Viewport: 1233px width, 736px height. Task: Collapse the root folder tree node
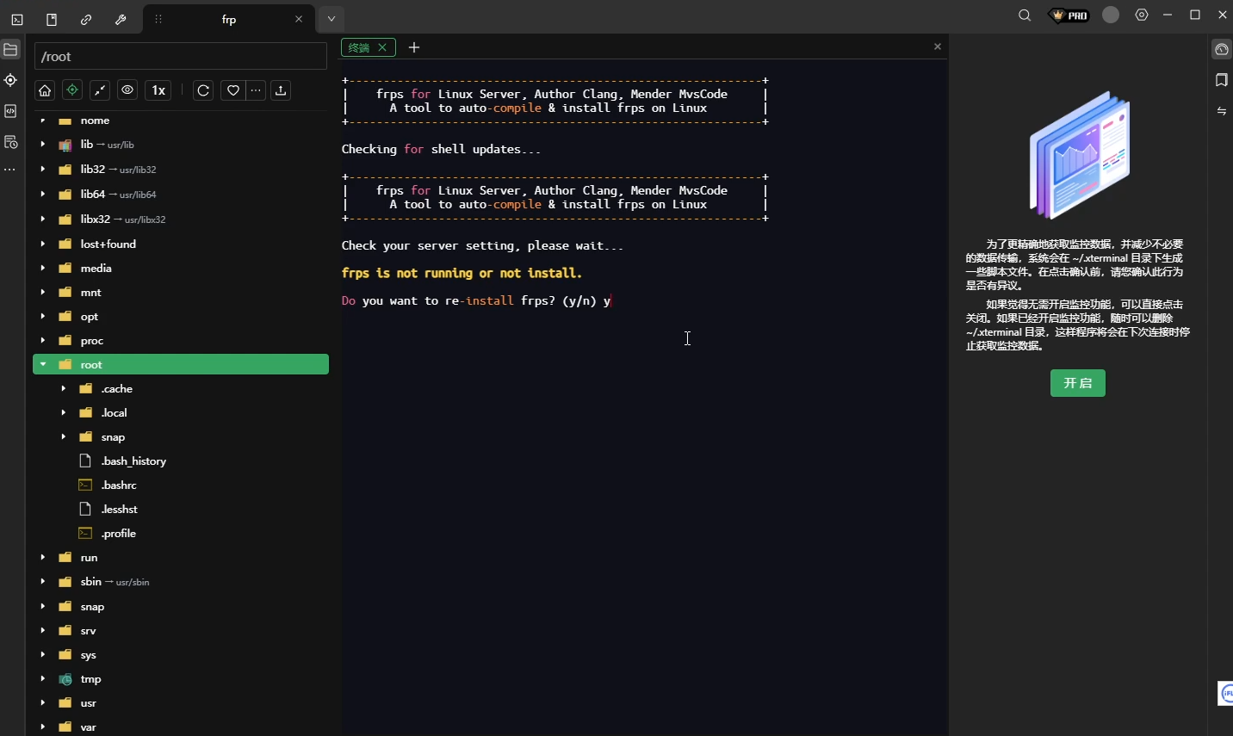[43, 365]
